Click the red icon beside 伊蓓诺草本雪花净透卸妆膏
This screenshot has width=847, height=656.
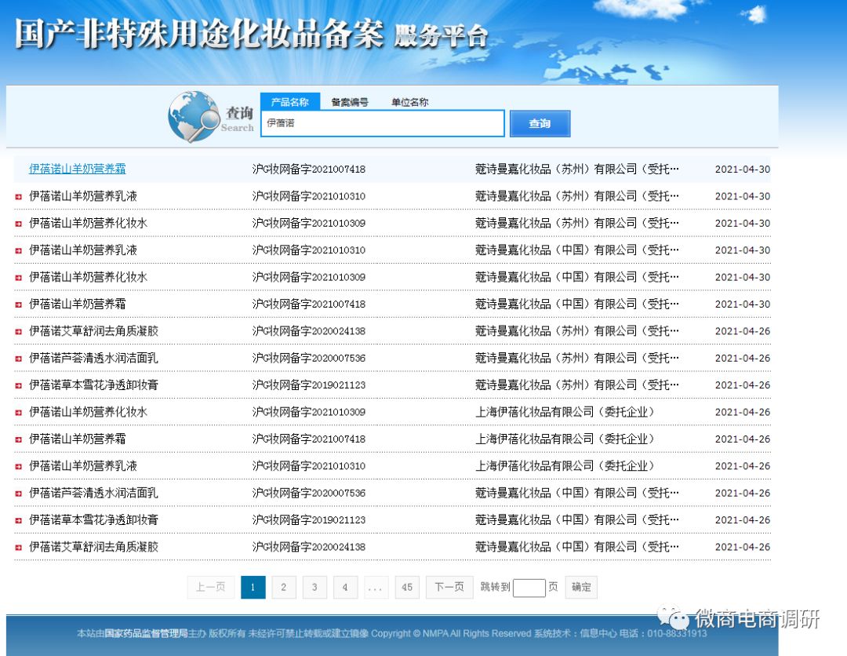tap(18, 384)
